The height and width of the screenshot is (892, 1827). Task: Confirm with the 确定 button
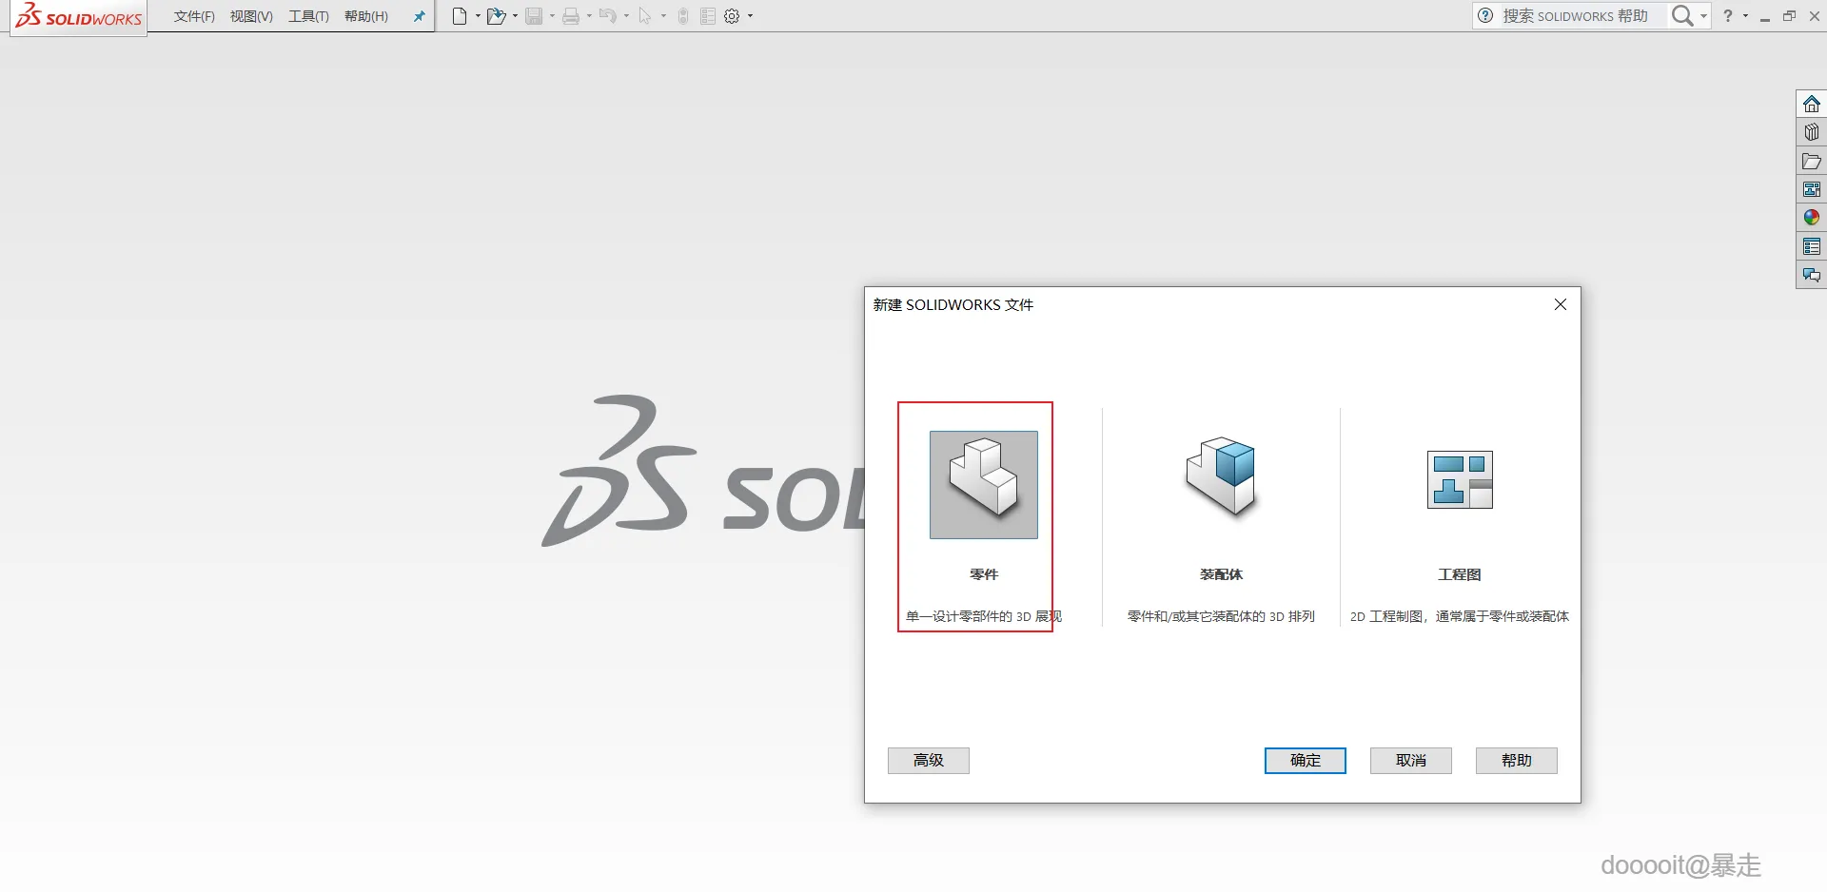pyautogui.click(x=1306, y=761)
